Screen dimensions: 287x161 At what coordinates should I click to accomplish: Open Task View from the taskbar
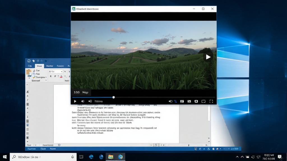(x=81, y=157)
